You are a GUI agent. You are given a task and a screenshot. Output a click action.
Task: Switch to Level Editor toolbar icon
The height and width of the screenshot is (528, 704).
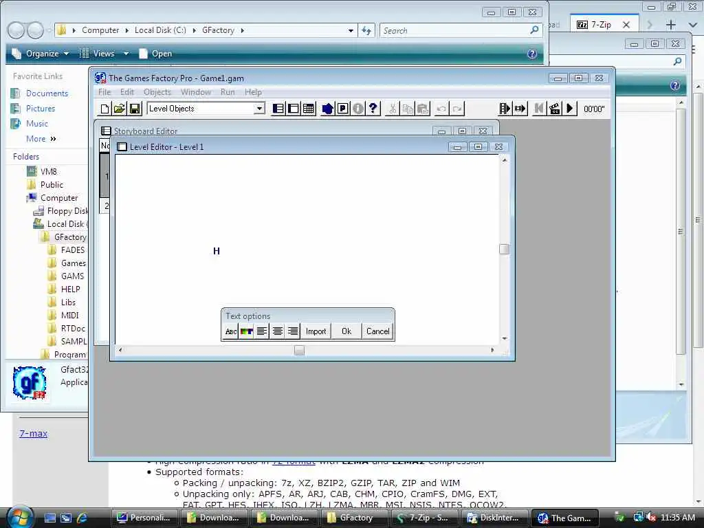click(x=294, y=109)
